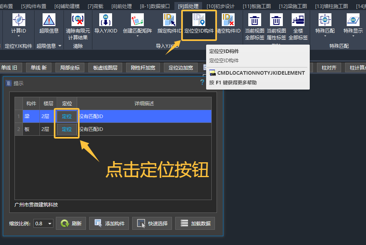This screenshot has height=245, width=366.
Task: Click the help question mark icon
Action: (202, 82)
